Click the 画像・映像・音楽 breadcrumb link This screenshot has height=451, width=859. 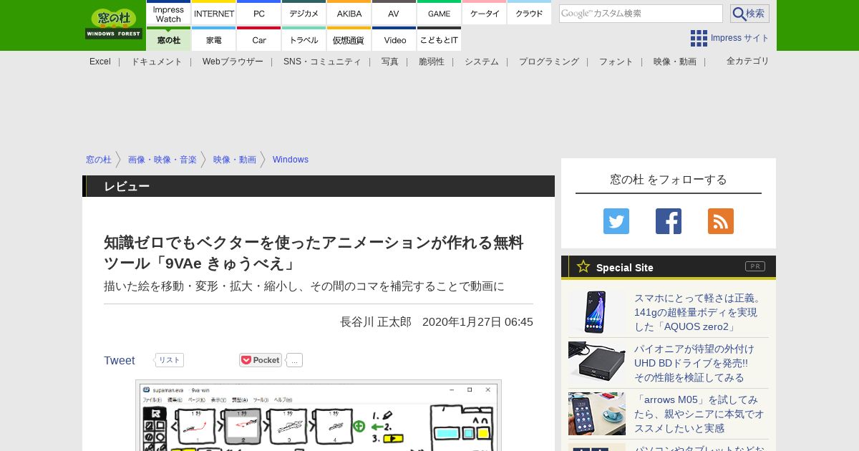pos(162,160)
